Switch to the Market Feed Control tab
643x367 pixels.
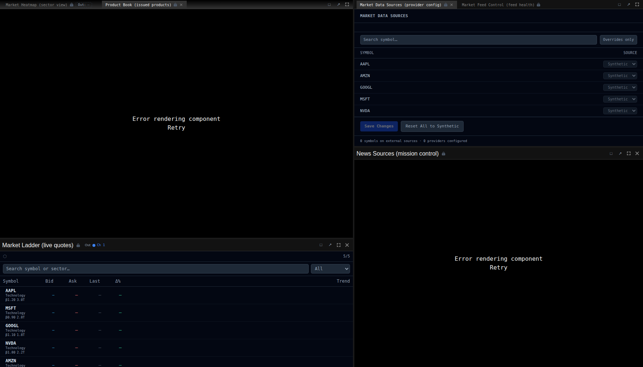498,5
